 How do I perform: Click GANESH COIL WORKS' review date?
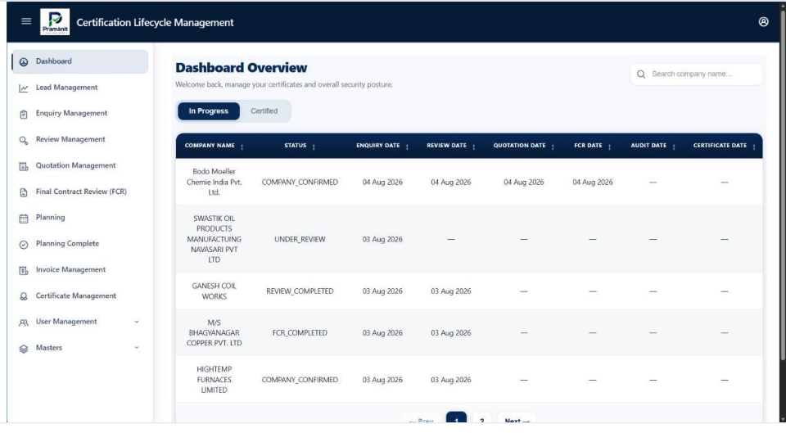click(451, 291)
